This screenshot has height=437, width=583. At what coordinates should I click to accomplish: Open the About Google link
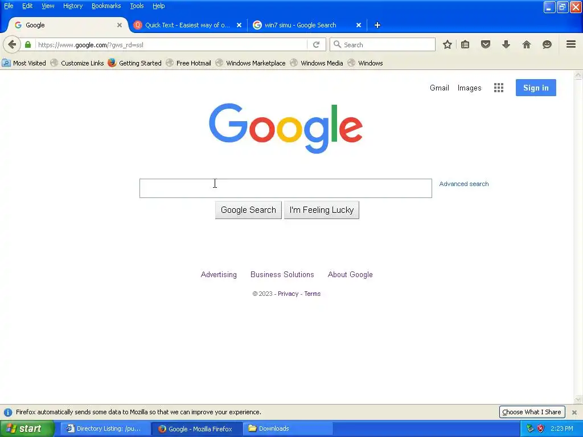[x=350, y=275]
